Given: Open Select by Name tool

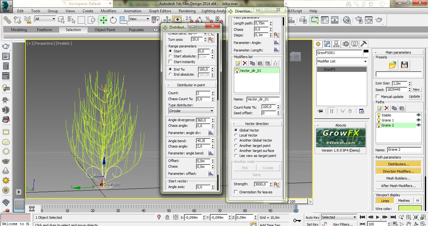Looking at the screenshot, I should [x=71, y=20].
